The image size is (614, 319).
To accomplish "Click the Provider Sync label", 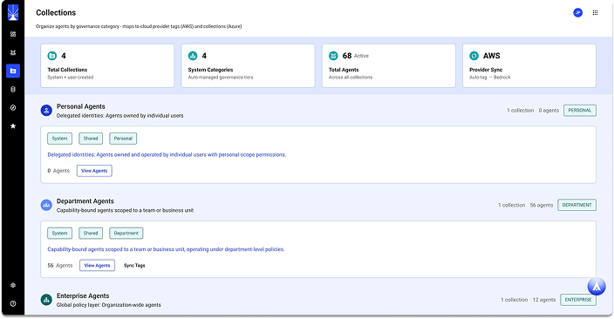I will click(486, 70).
